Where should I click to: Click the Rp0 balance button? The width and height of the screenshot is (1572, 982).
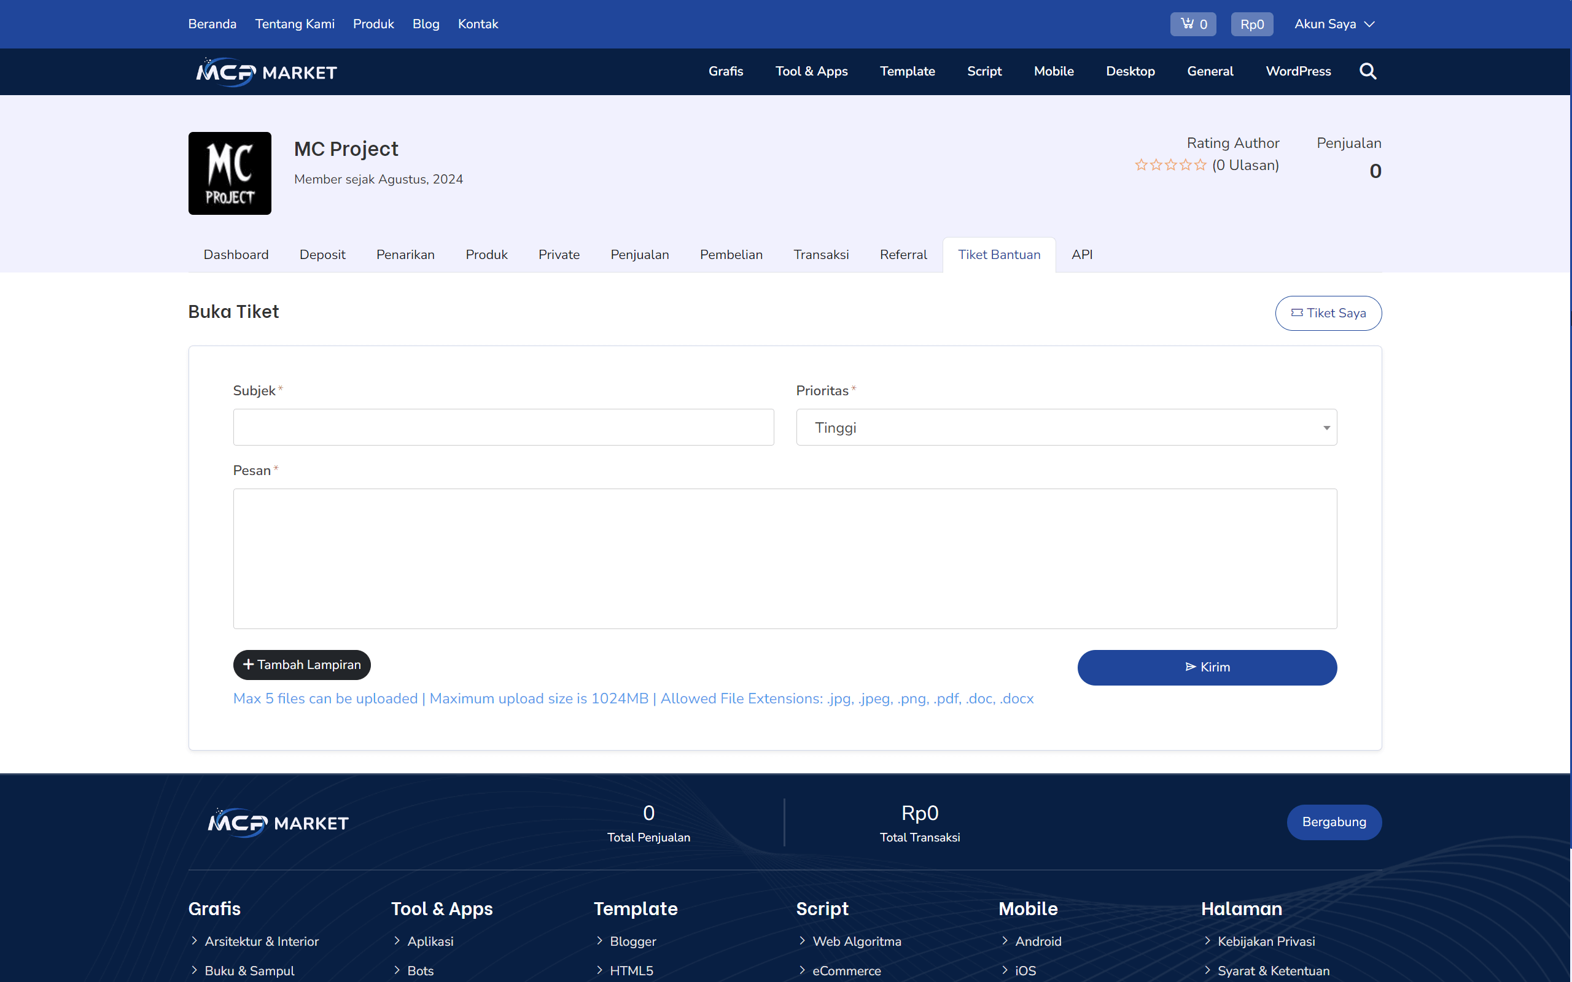pos(1251,23)
